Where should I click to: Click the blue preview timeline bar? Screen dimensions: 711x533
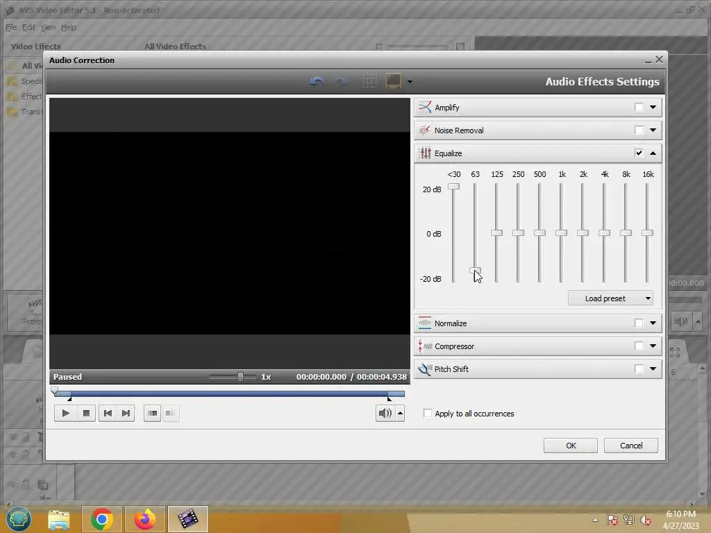[229, 394]
